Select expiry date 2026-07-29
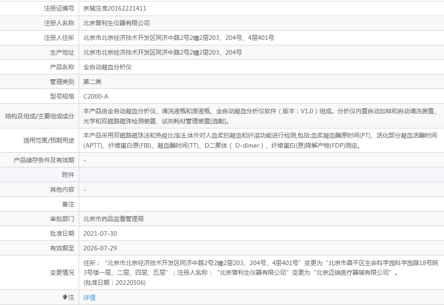The height and width of the screenshot is (305, 444). coord(100,248)
